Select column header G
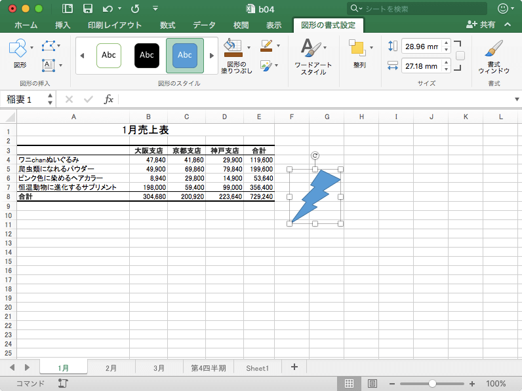 327,117
